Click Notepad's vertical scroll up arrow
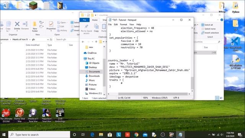 (x=192, y=28)
